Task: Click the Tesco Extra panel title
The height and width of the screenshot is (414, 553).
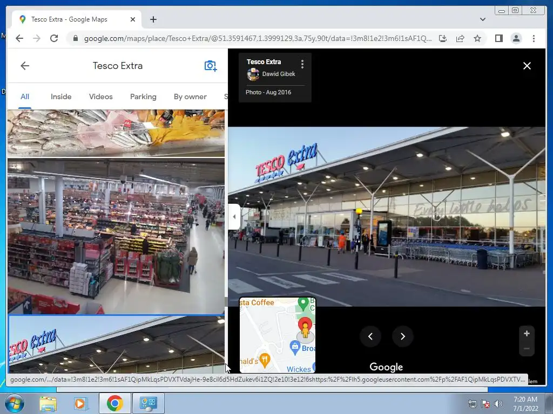Action: point(117,66)
